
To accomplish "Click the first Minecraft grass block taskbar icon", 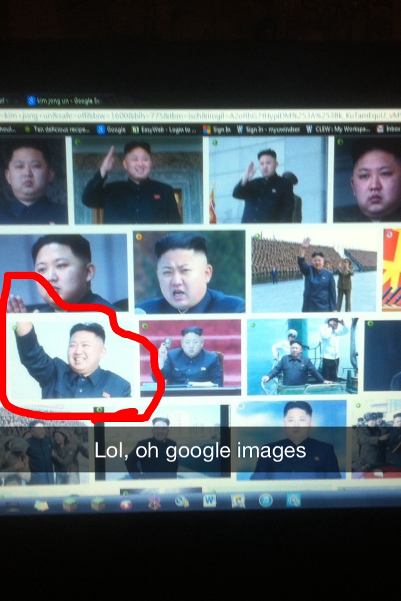I will 70,504.
